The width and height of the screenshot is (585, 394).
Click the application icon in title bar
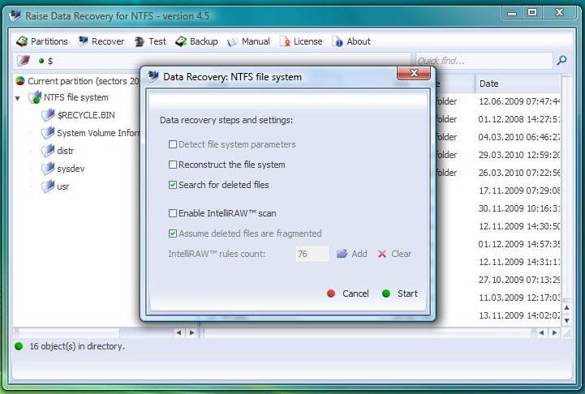coord(15,15)
